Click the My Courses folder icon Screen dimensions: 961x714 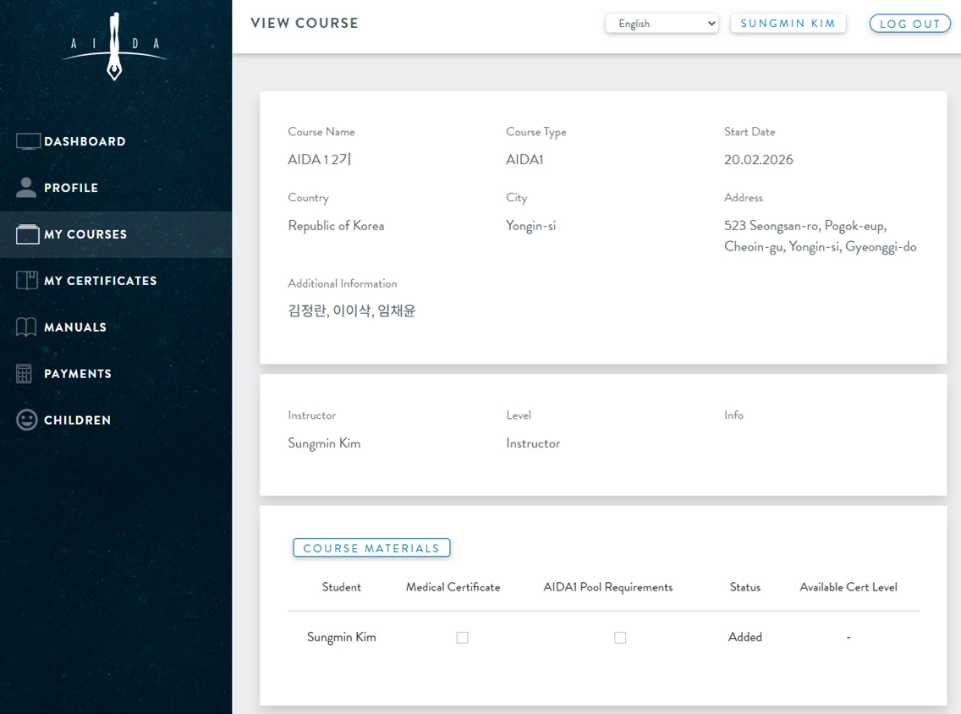28,234
